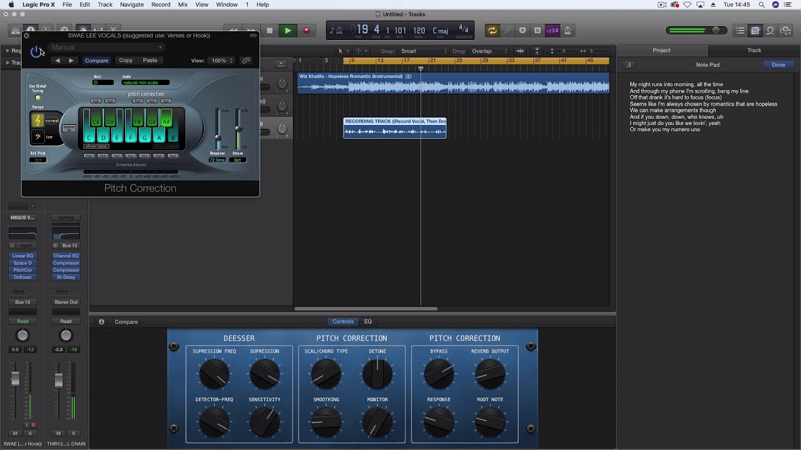
Task: Open the Mix menu
Action: coord(183,4)
